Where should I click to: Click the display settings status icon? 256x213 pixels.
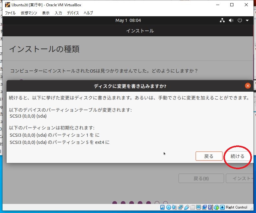click(x=198, y=207)
